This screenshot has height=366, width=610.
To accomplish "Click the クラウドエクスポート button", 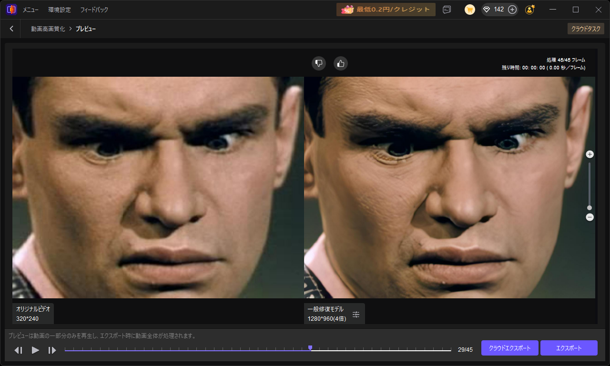I will 510,348.
